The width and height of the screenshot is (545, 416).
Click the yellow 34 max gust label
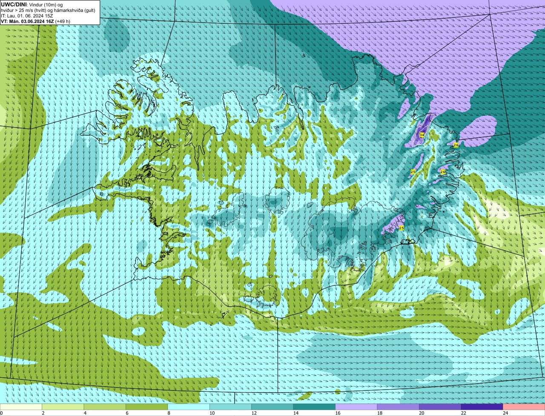pyautogui.click(x=422, y=135)
